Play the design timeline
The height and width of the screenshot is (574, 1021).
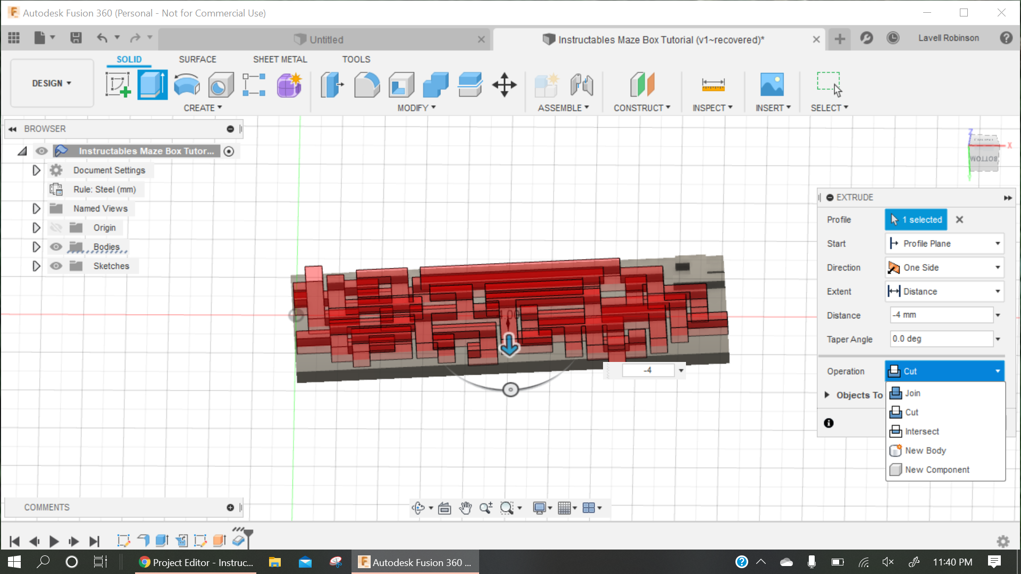tap(54, 542)
